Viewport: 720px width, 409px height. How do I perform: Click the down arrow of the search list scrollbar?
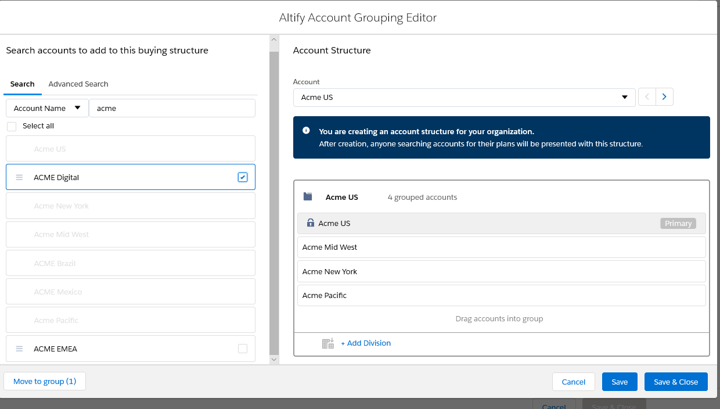(x=274, y=360)
